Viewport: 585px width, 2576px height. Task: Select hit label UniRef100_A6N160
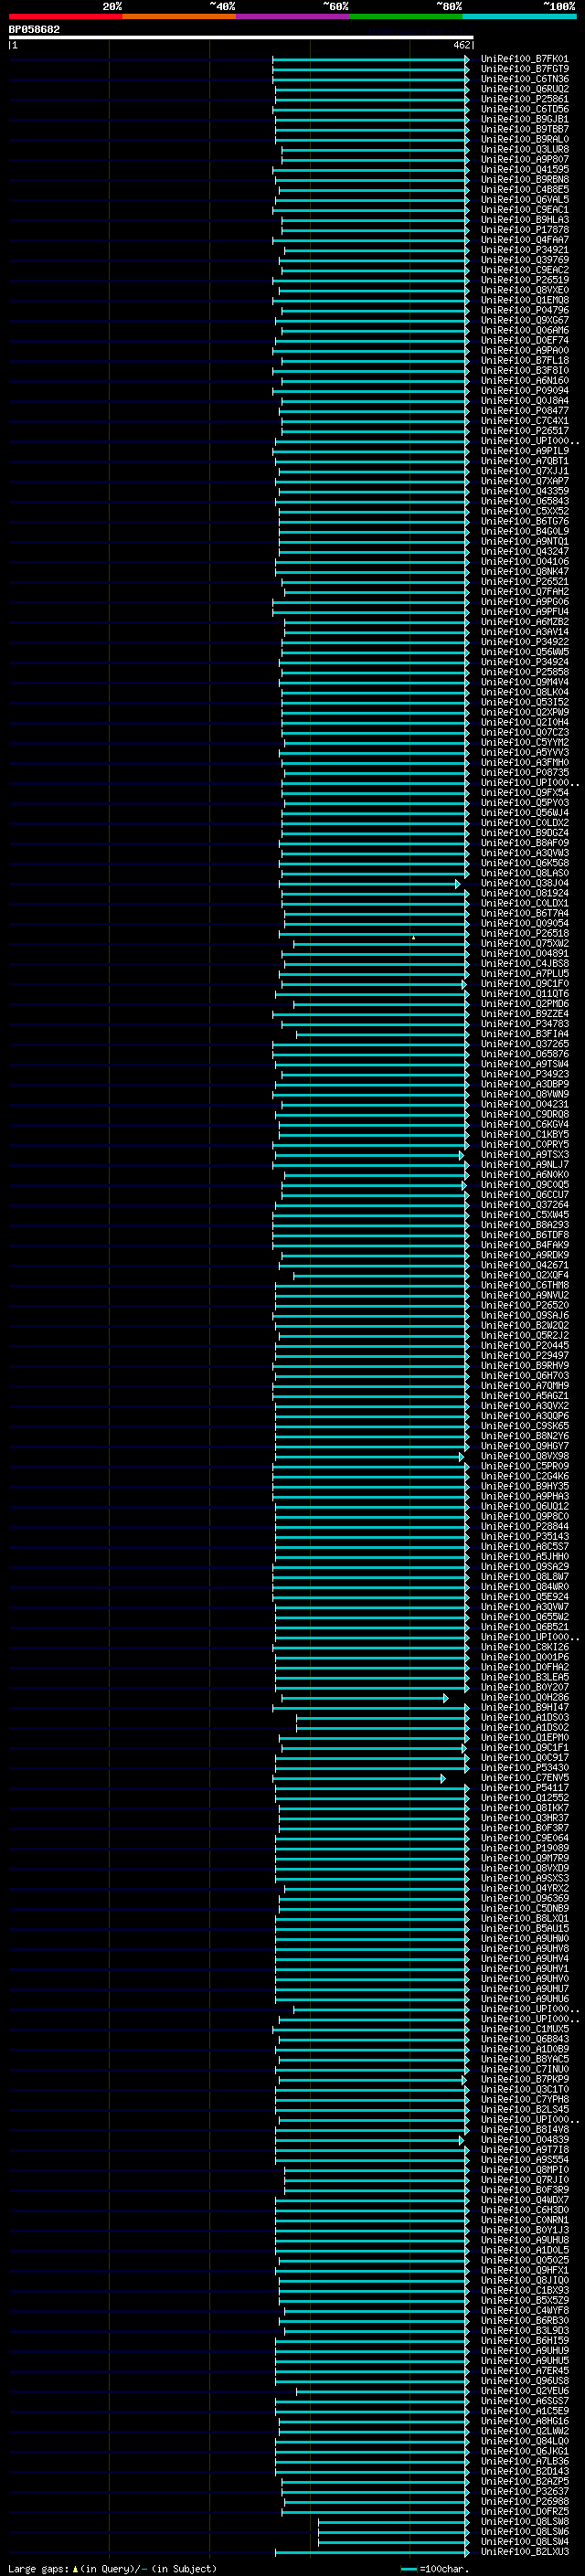[525, 380]
